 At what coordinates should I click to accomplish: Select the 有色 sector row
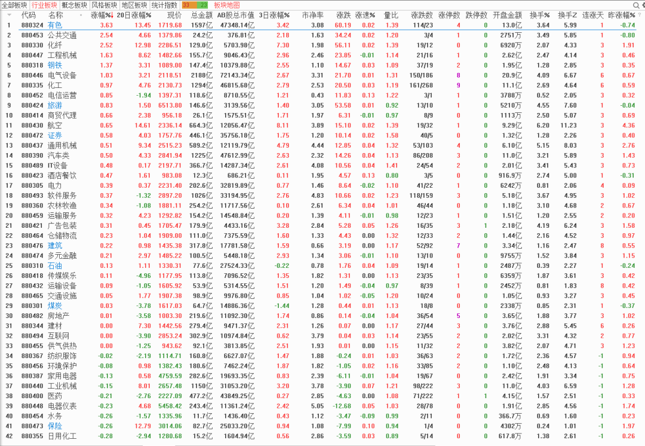pos(322,25)
